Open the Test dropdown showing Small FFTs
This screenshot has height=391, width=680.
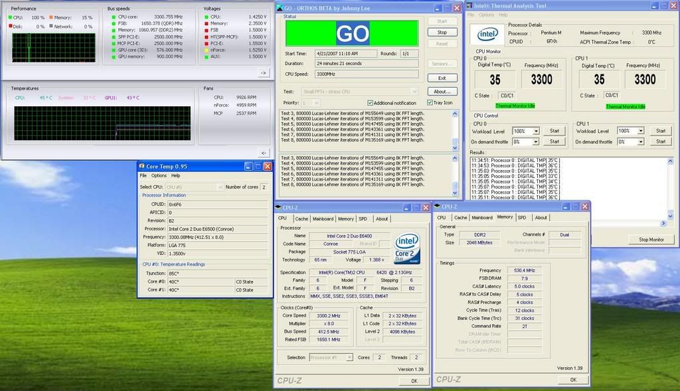pos(414,92)
